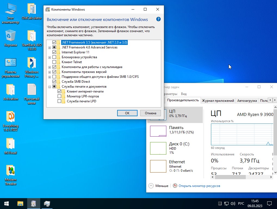Click the ОК button
Viewport: 277px width, 209px height.
127,113
